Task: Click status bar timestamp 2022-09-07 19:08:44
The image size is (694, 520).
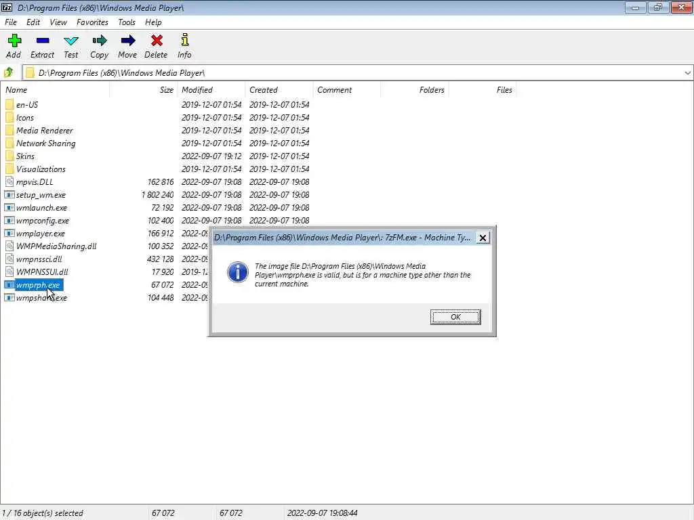Action: click(322, 513)
